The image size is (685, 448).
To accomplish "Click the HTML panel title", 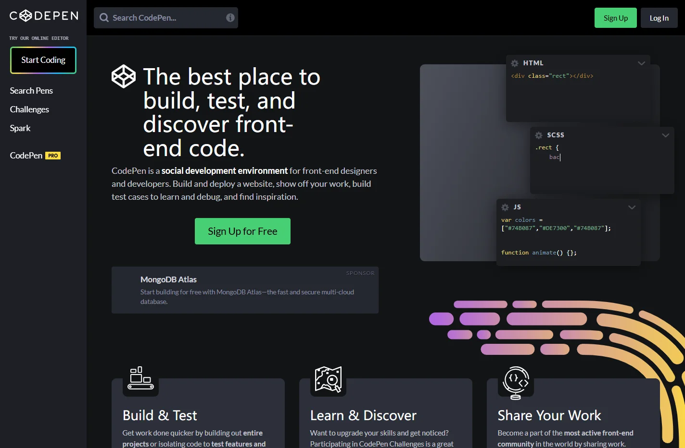I will (x=533, y=63).
